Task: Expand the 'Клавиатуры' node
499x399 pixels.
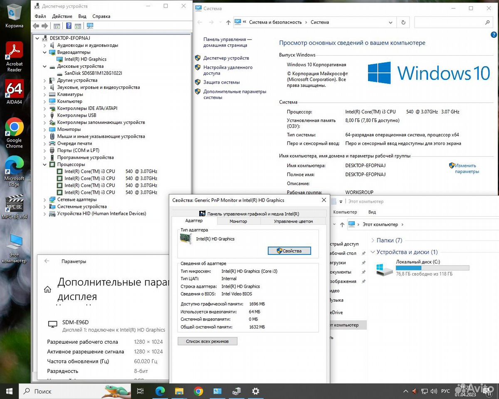Action: 45,94
